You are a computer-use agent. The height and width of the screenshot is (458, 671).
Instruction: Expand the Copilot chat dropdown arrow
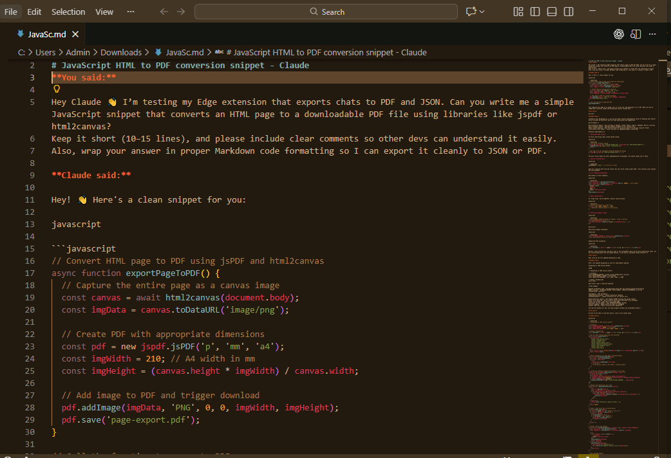pyautogui.click(x=482, y=12)
